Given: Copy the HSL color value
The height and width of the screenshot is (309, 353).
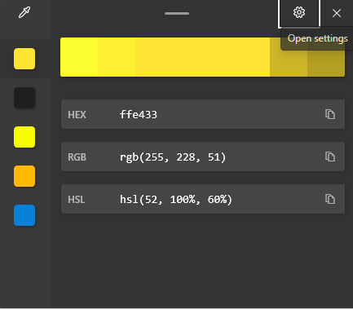Looking at the screenshot, I should pos(330,199).
